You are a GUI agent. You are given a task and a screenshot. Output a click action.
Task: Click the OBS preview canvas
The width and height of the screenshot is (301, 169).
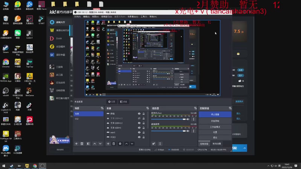(152, 58)
